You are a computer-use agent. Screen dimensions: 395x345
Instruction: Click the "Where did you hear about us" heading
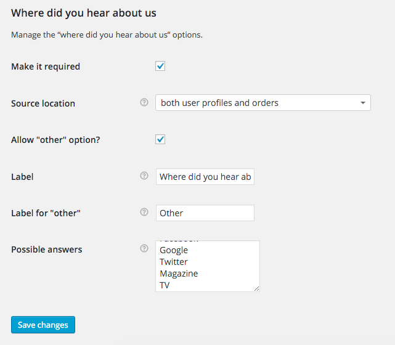coord(84,13)
